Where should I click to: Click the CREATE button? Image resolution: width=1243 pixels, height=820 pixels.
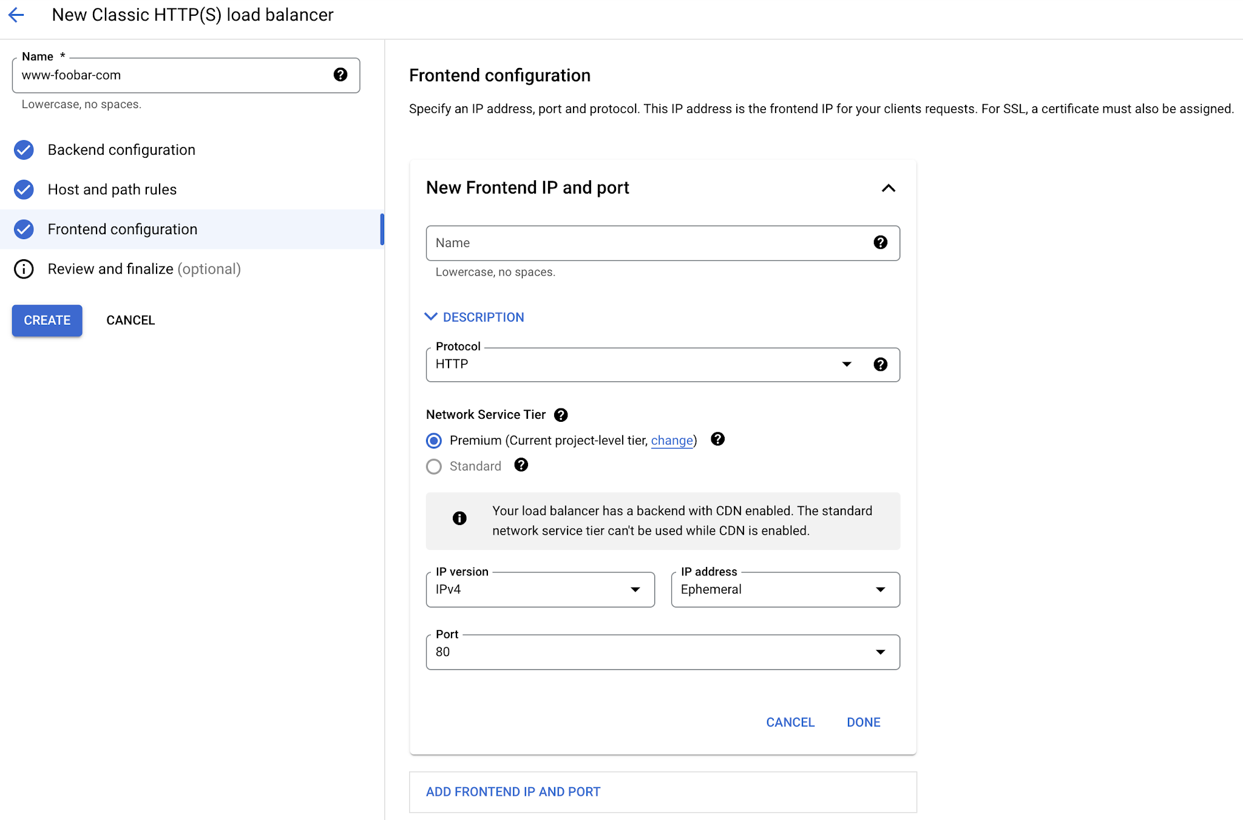[x=47, y=320]
